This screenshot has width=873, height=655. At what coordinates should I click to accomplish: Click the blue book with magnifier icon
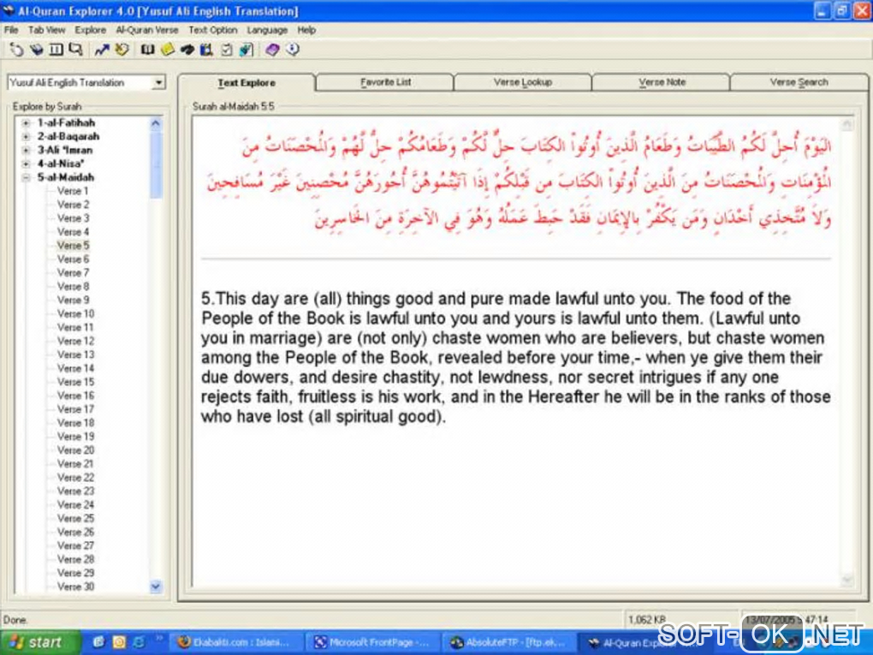(206, 51)
